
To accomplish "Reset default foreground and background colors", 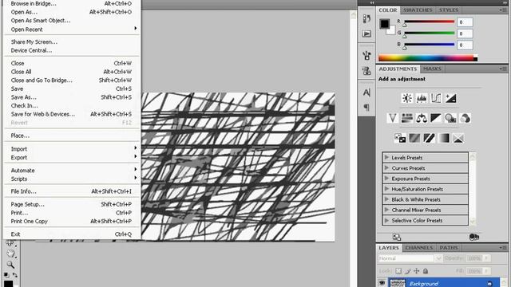I will 6,275.
